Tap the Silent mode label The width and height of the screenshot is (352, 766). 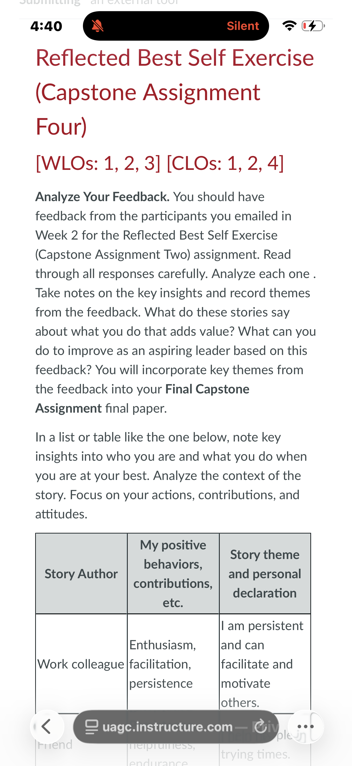coord(243,26)
